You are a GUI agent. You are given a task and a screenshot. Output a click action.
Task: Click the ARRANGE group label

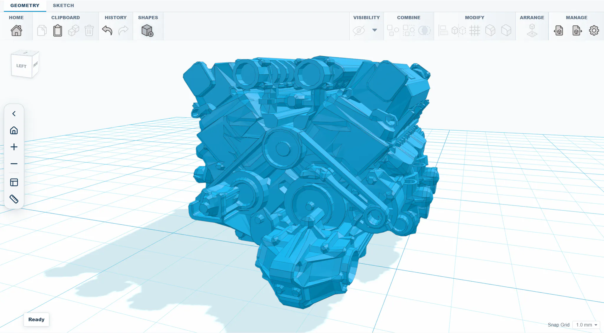click(532, 17)
